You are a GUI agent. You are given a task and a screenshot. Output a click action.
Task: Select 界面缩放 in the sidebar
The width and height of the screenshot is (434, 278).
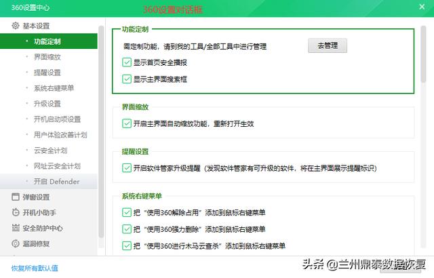tap(47, 57)
